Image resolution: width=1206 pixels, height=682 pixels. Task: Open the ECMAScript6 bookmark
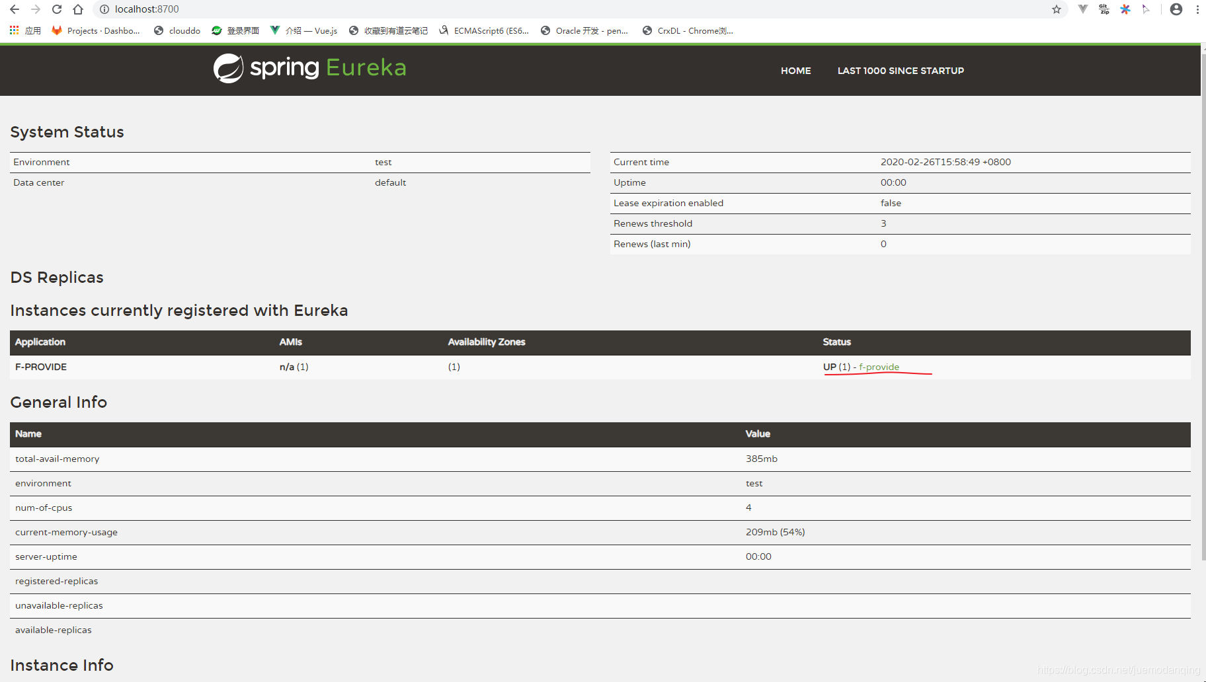click(483, 30)
